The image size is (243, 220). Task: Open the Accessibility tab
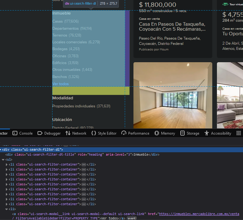[x=218, y=133]
